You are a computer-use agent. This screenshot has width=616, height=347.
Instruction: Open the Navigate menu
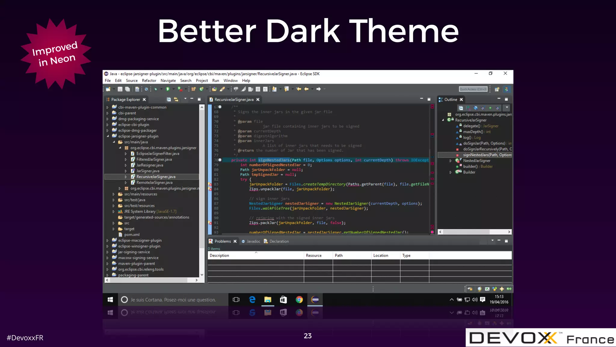click(168, 80)
